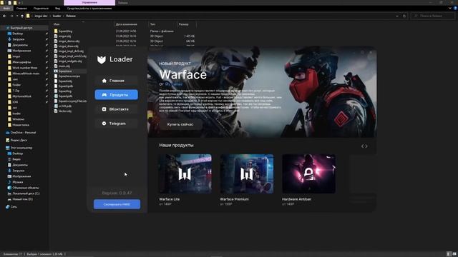Open the Вид ribbon tab
Viewport: 458px width, 257px height.
point(57,8)
